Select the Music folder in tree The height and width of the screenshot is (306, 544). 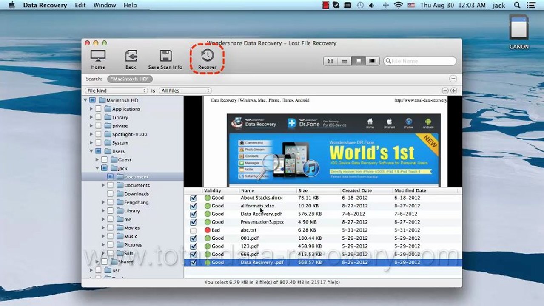coord(131,236)
